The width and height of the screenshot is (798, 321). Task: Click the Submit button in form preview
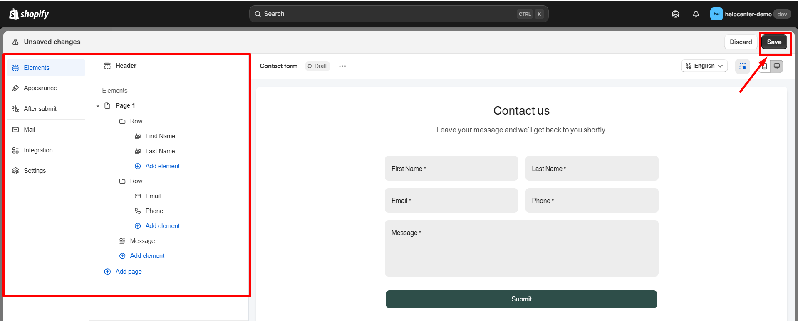(521, 299)
